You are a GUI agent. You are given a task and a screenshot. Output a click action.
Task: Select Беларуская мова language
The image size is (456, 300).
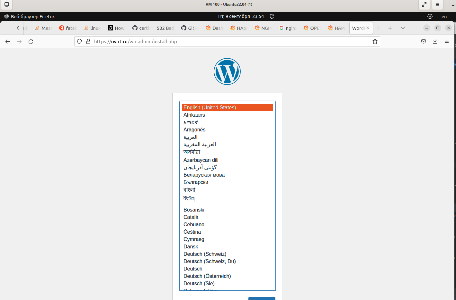pos(228,175)
